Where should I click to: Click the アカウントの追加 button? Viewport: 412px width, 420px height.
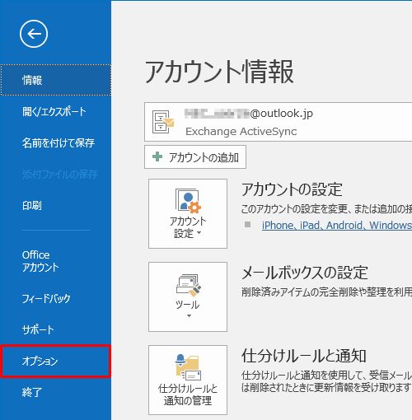(x=195, y=157)
